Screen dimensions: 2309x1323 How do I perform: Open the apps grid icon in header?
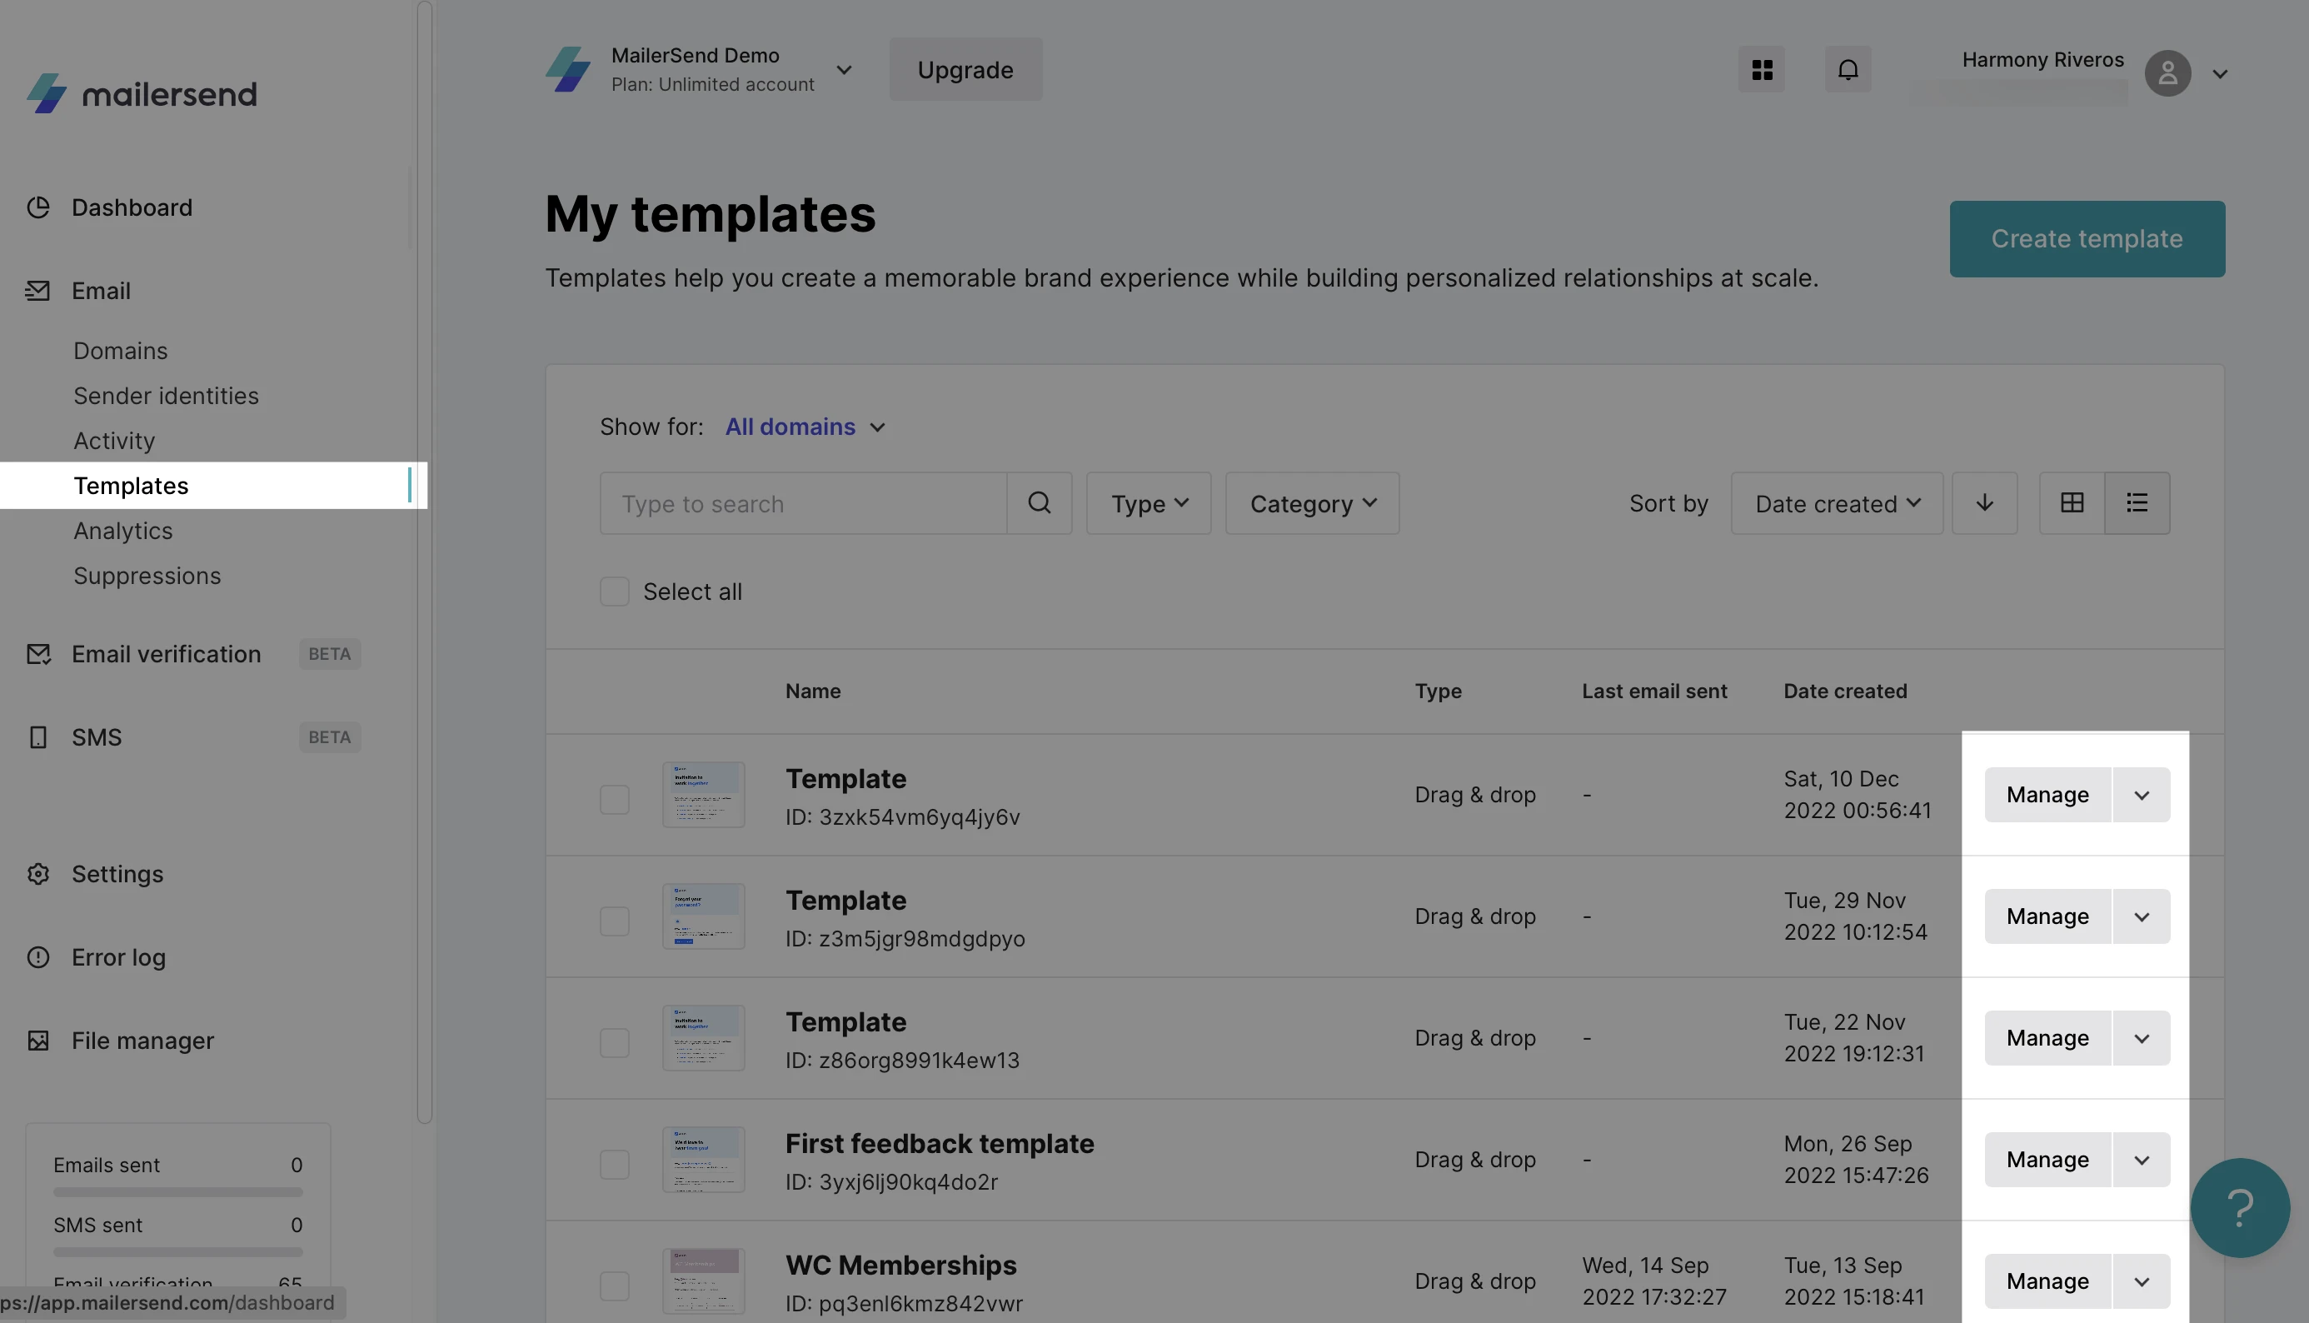coord(1761,70)
